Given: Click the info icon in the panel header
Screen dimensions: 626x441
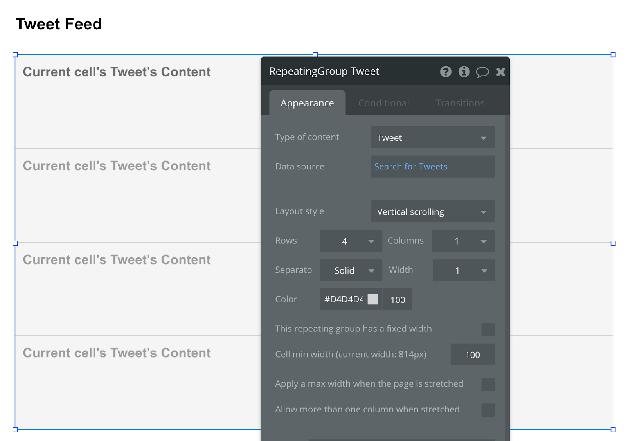Looking at the screenshot, I should [464, 72].
